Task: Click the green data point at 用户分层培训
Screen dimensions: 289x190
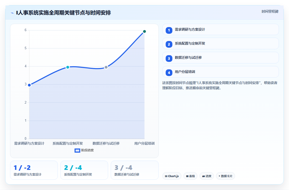Action: point(145,31)
